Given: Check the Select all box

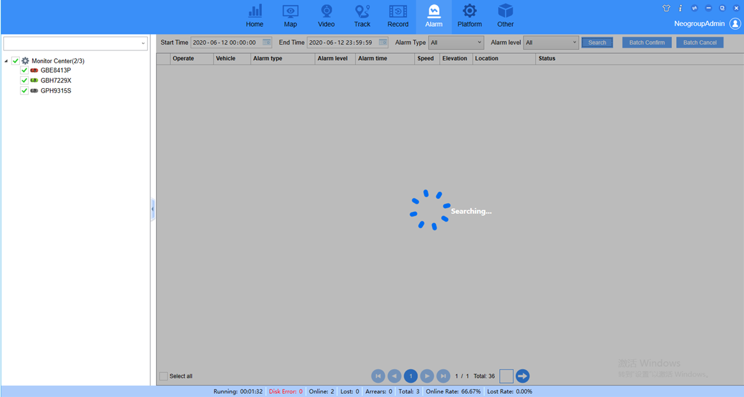Looking at the screenshot, I should [x=164, y=376].
